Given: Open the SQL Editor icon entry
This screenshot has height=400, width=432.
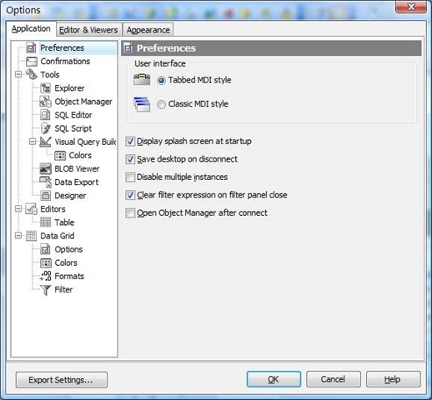Looking at the screenshot, I should [x=46, y=115].
